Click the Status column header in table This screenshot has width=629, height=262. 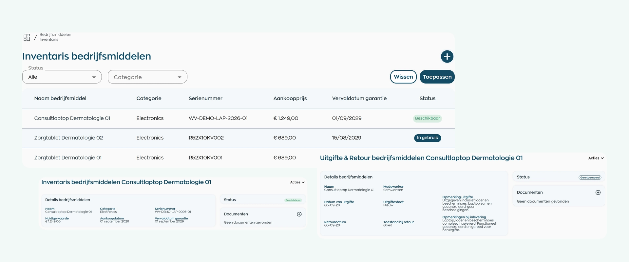click(428, 98)
